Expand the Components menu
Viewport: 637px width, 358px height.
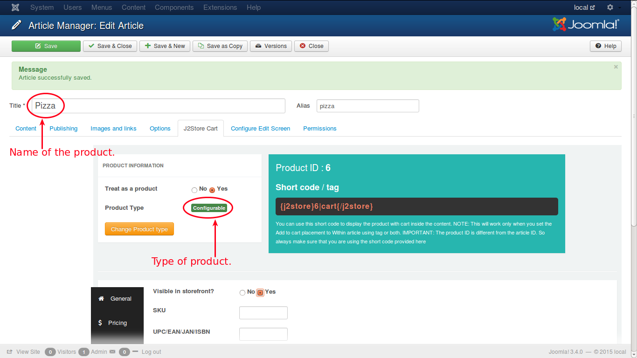[x=174, y=7]
